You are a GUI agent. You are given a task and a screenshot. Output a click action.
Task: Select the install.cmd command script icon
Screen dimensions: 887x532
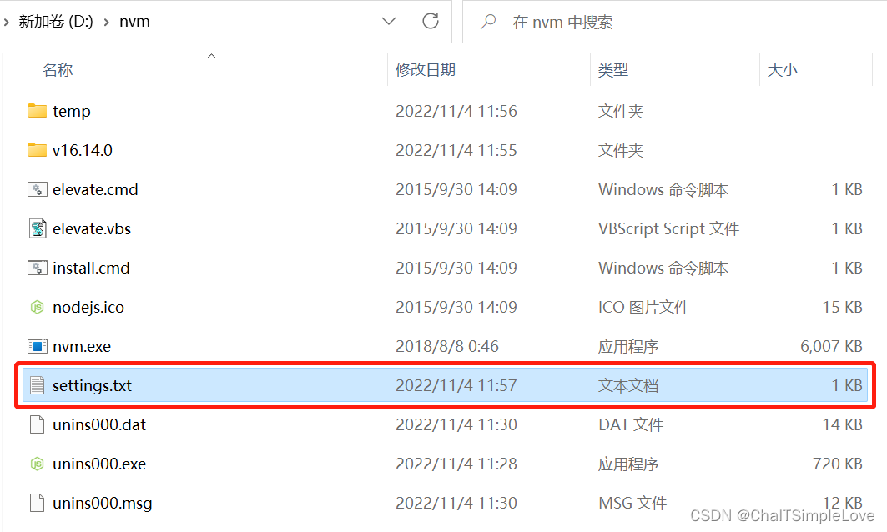tap(37, 268)
